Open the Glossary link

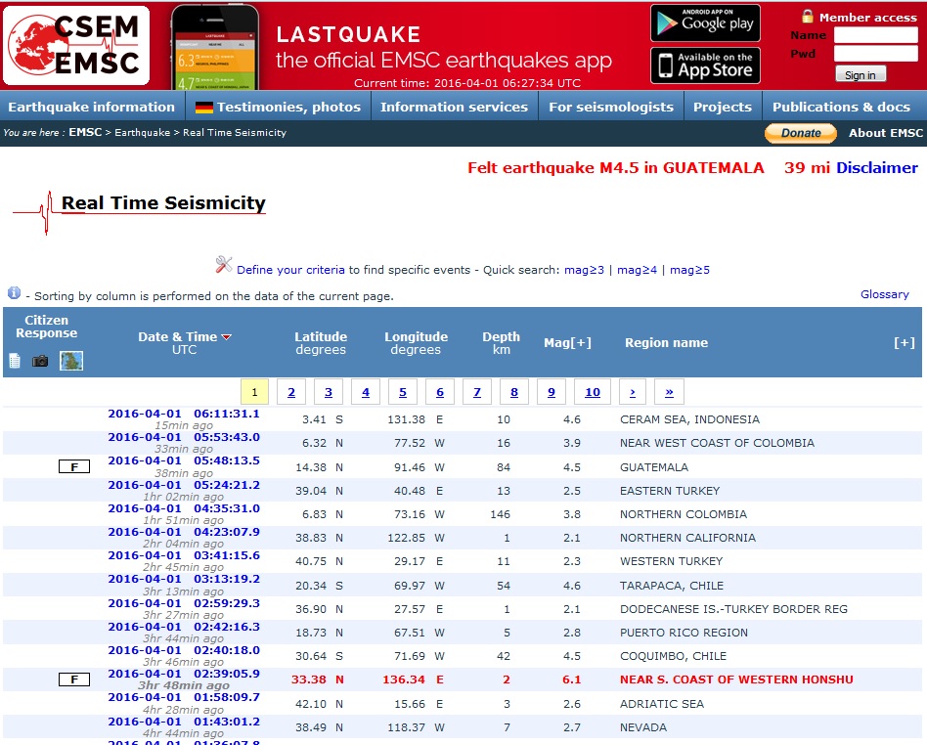click(x=884, y=294)
